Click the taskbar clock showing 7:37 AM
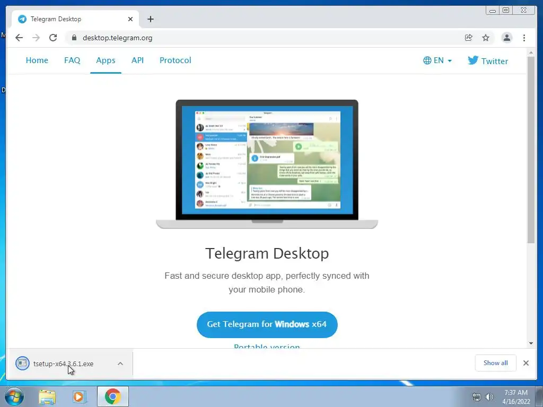Image resolution: width=543 pixels, height=407 pixels. (x=516, y=397)
